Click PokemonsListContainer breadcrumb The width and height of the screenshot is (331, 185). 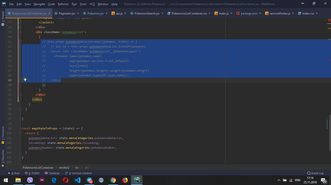click(38, 168)
